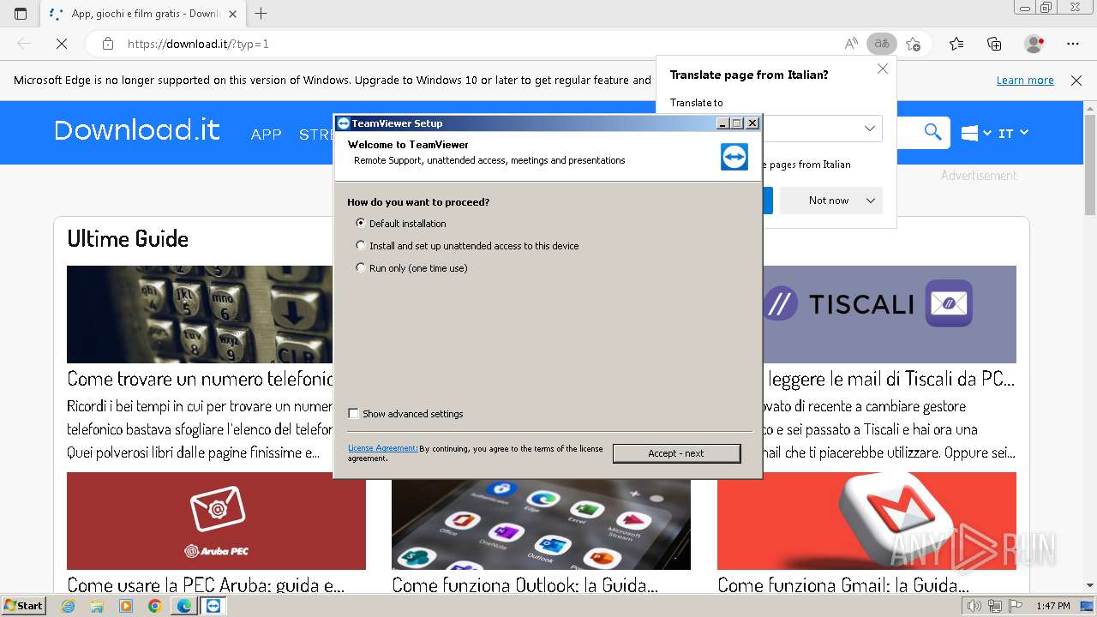The image size is (1097, 617).
Task: Close the download.it browser tab
Action: (232, 14)
